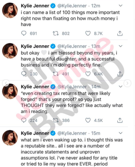Expand the chevron menu on 14m tweet
135x167 pixels.
tap(120, 87)
